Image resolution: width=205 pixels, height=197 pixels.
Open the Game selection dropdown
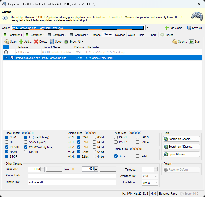pos(147,28)
